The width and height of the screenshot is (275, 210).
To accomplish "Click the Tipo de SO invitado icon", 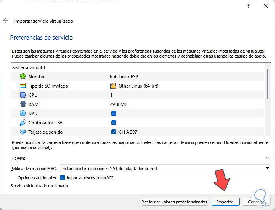I will [x=23, y=86].
